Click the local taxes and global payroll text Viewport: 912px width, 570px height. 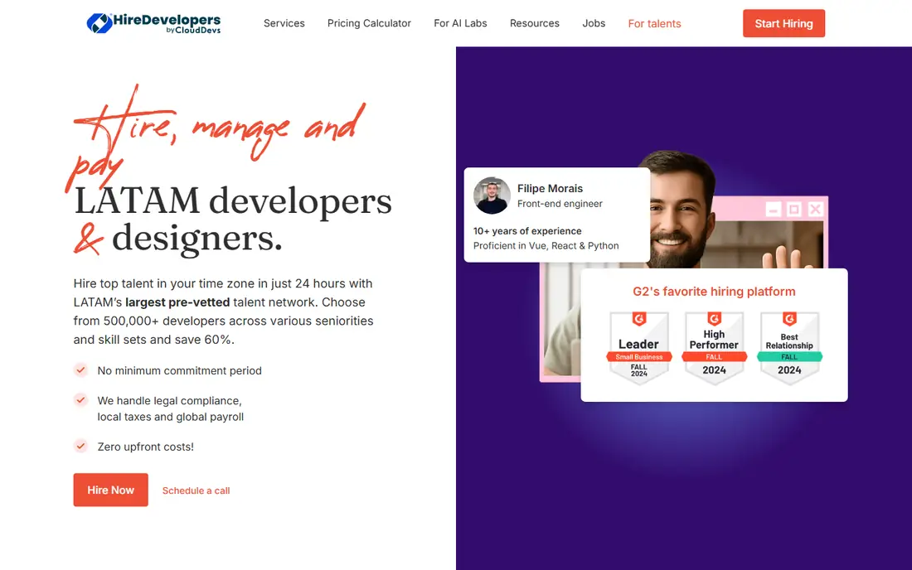coord(171,417)
